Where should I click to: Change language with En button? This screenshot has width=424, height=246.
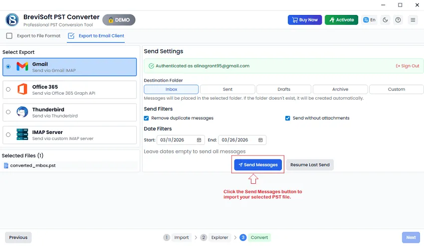point(369,20)
